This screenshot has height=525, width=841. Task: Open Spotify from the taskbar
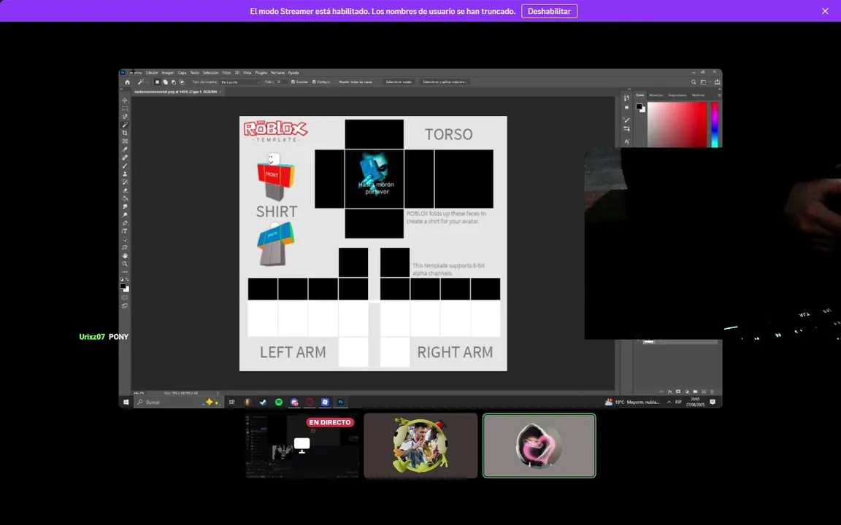(x=278, y=402)
